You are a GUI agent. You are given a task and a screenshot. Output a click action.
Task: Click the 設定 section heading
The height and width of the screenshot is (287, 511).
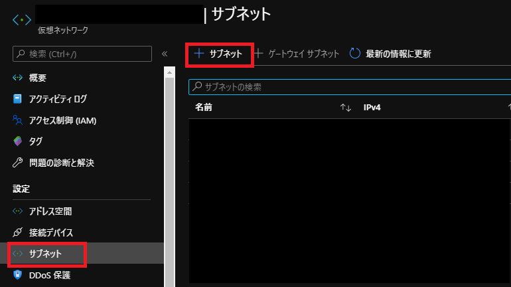[21, 189]
